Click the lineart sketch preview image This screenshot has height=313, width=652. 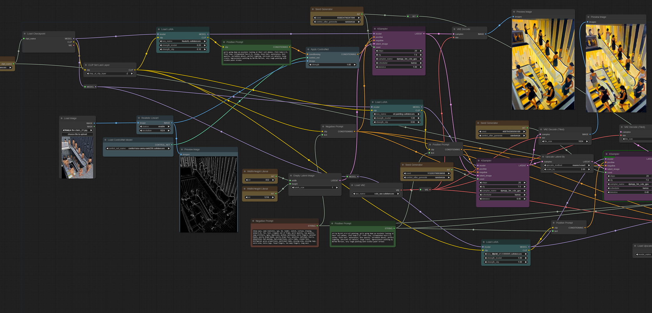pos(208,194)
